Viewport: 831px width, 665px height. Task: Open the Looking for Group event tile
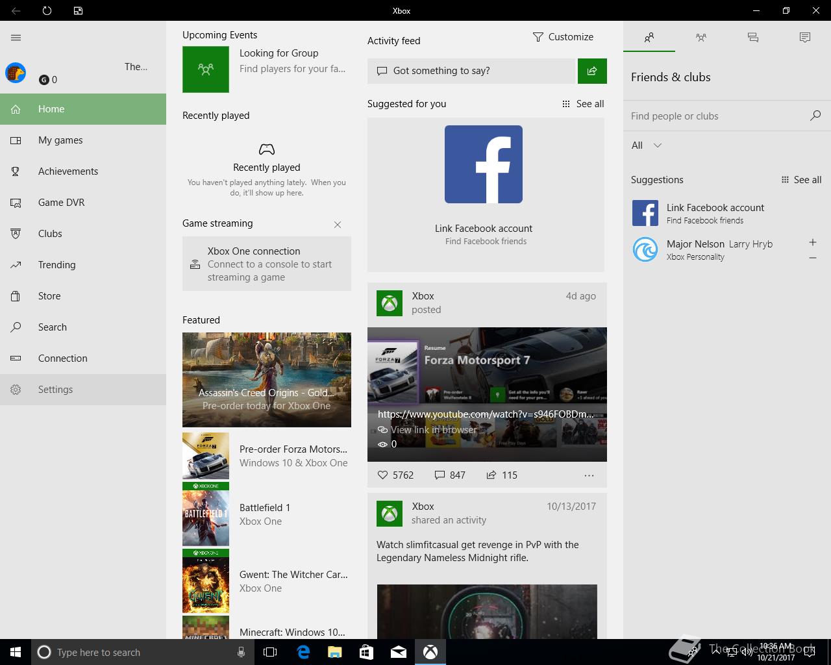point(266,69)
